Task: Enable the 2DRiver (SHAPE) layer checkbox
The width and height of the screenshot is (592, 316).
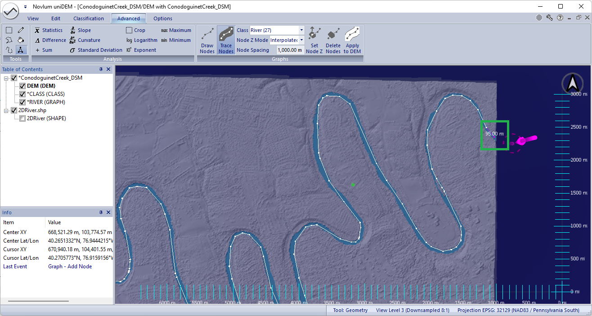Action: point(22,118)
